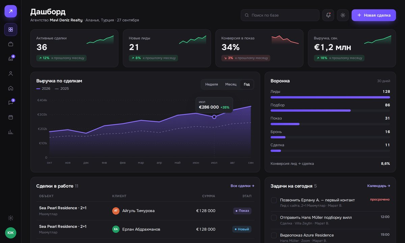Focus the Поиск по базе search field
405x243 pixels.
280,15
